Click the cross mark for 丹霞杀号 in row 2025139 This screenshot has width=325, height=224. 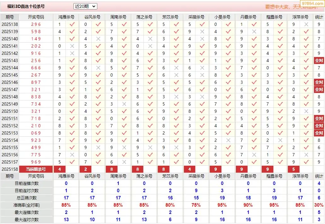(254, 32)
